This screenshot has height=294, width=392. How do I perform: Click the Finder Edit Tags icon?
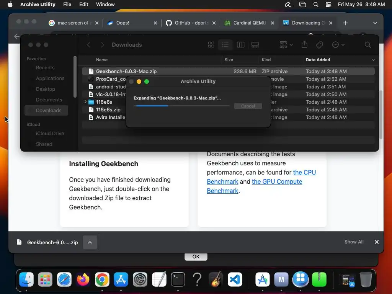[x=319, y=45]
